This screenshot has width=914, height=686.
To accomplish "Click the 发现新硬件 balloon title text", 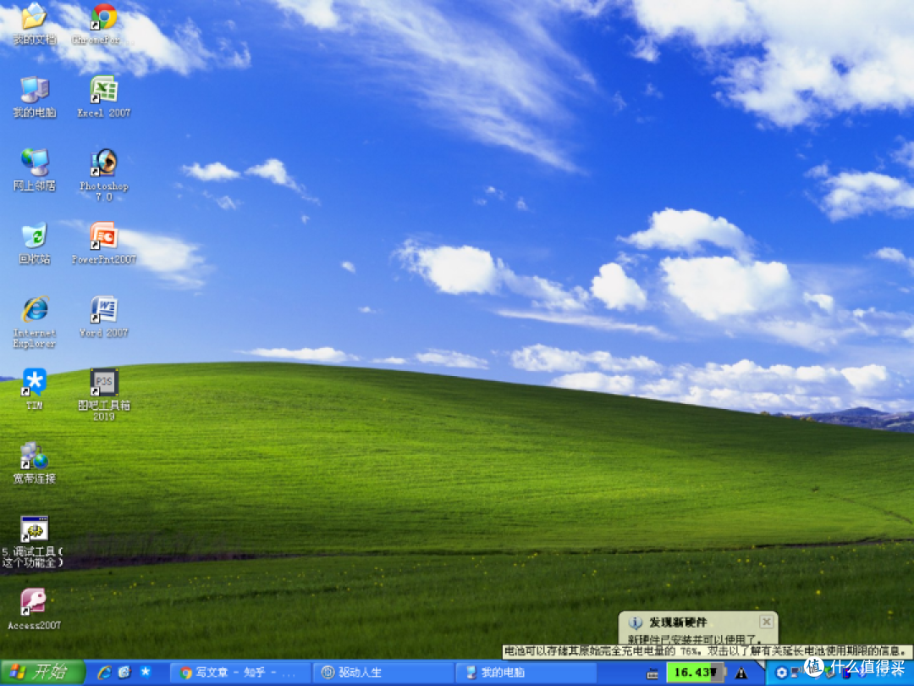I will (x=678, y=622).
